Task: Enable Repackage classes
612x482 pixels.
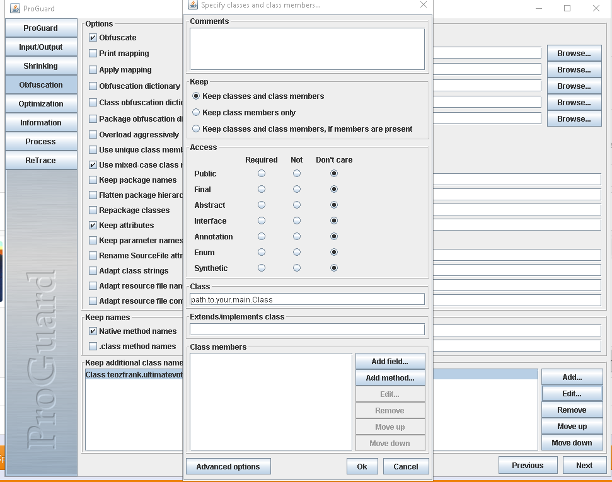Action: pos(93,210)
